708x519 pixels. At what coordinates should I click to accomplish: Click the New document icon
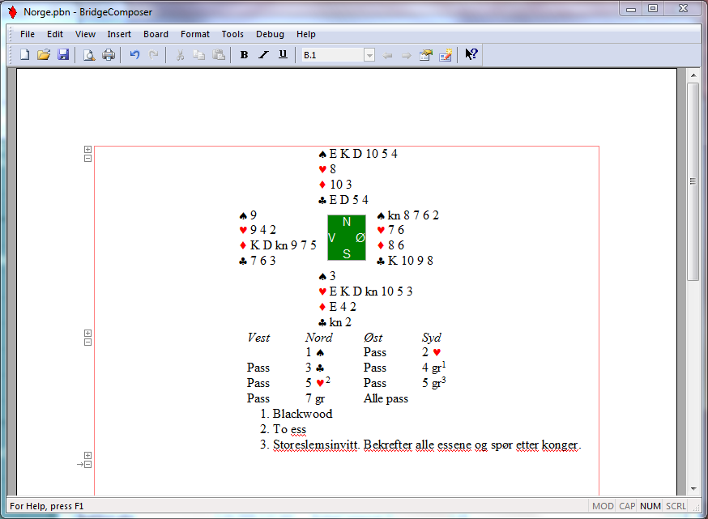24,55
